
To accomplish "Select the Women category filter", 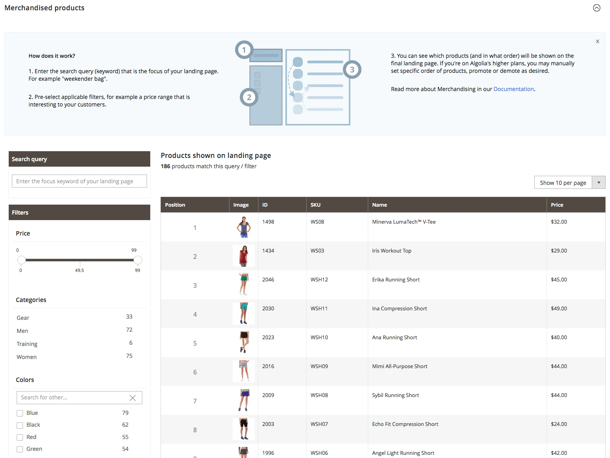I will (27, 357).
